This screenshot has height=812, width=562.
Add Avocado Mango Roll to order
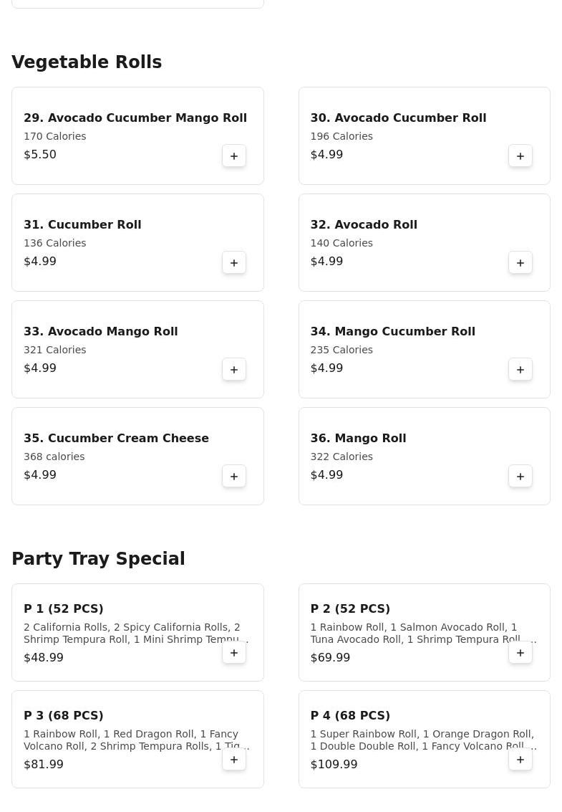pyautogui.click(x=234, y=370)
